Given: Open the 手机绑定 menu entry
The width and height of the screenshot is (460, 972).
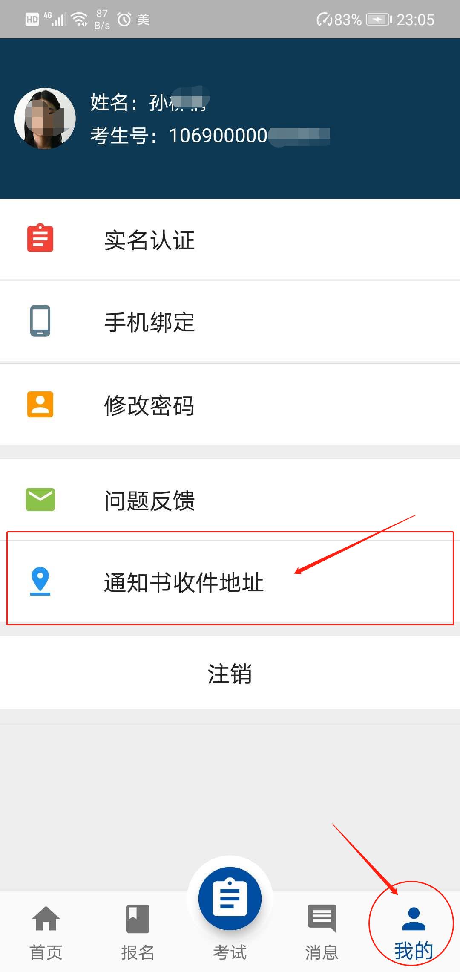Looking at the screenshot, I should point(230,321).
